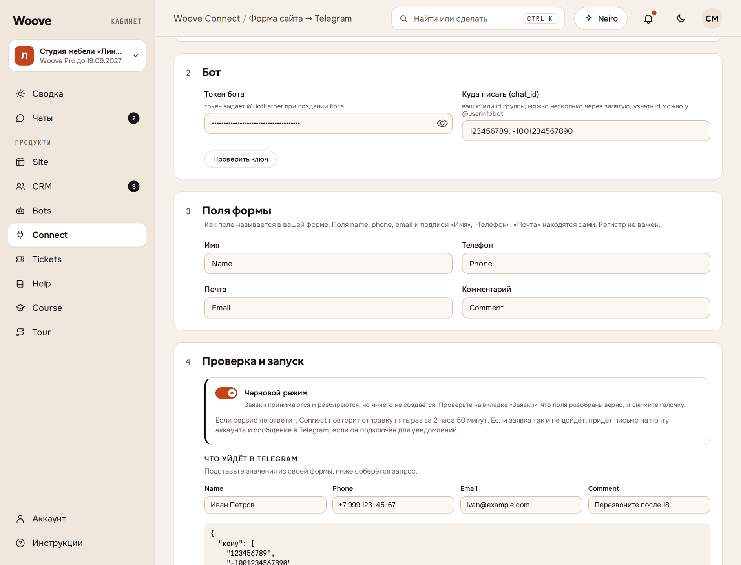Screen dimensions: 741x565
Task: Click the search magnifier icon
Action: tap(403, 18)
